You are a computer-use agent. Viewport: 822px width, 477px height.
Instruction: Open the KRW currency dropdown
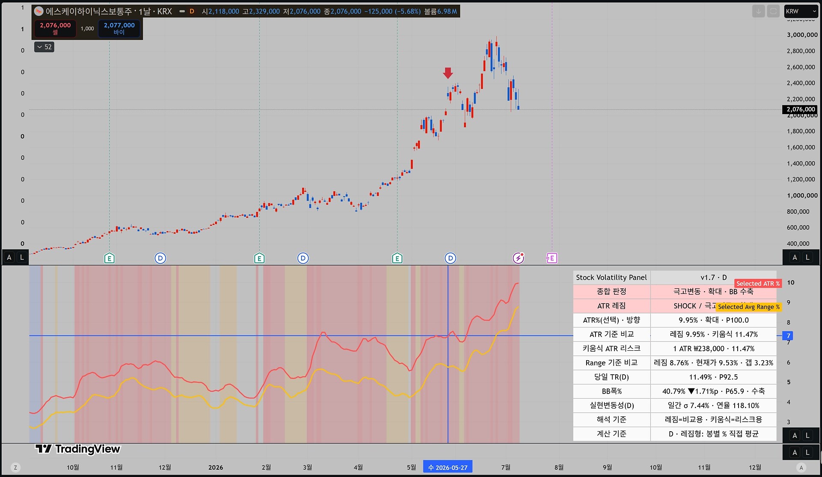tap(801, 12)
